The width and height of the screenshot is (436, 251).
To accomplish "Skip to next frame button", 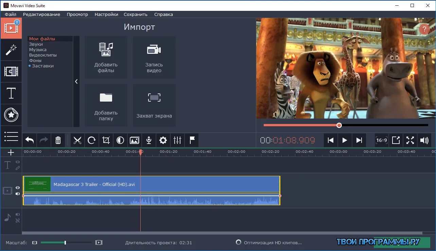I will [x=359, y=140].
